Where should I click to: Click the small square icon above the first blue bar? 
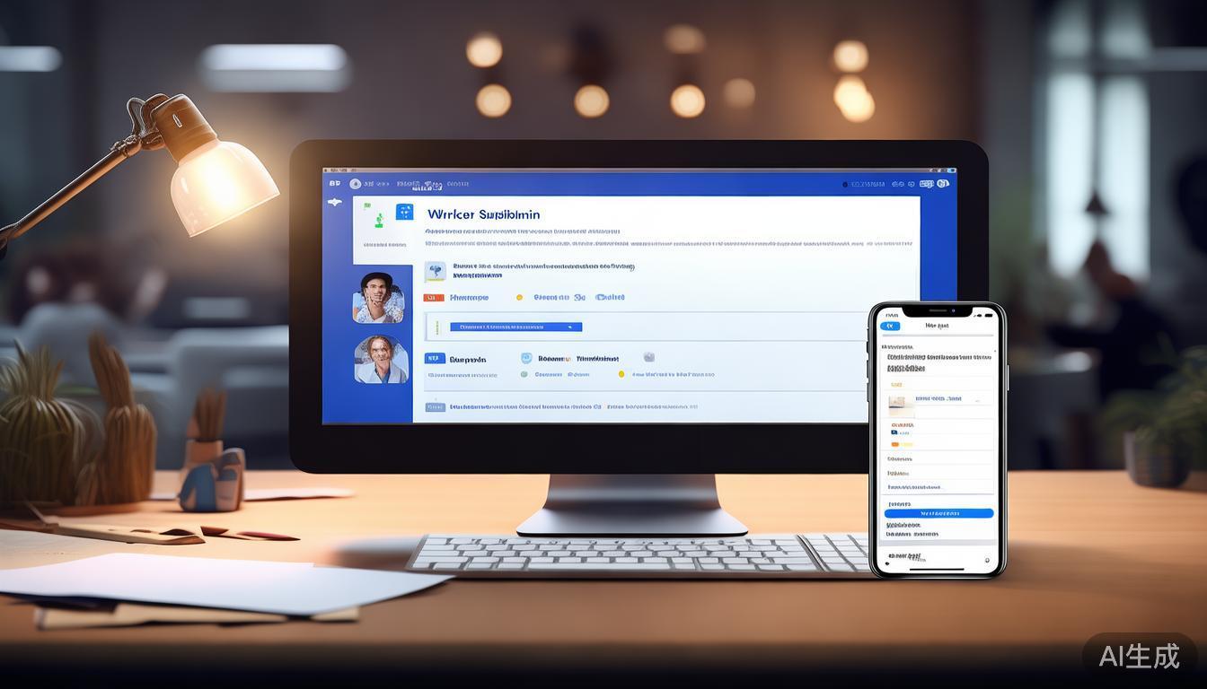click(436, 270)
